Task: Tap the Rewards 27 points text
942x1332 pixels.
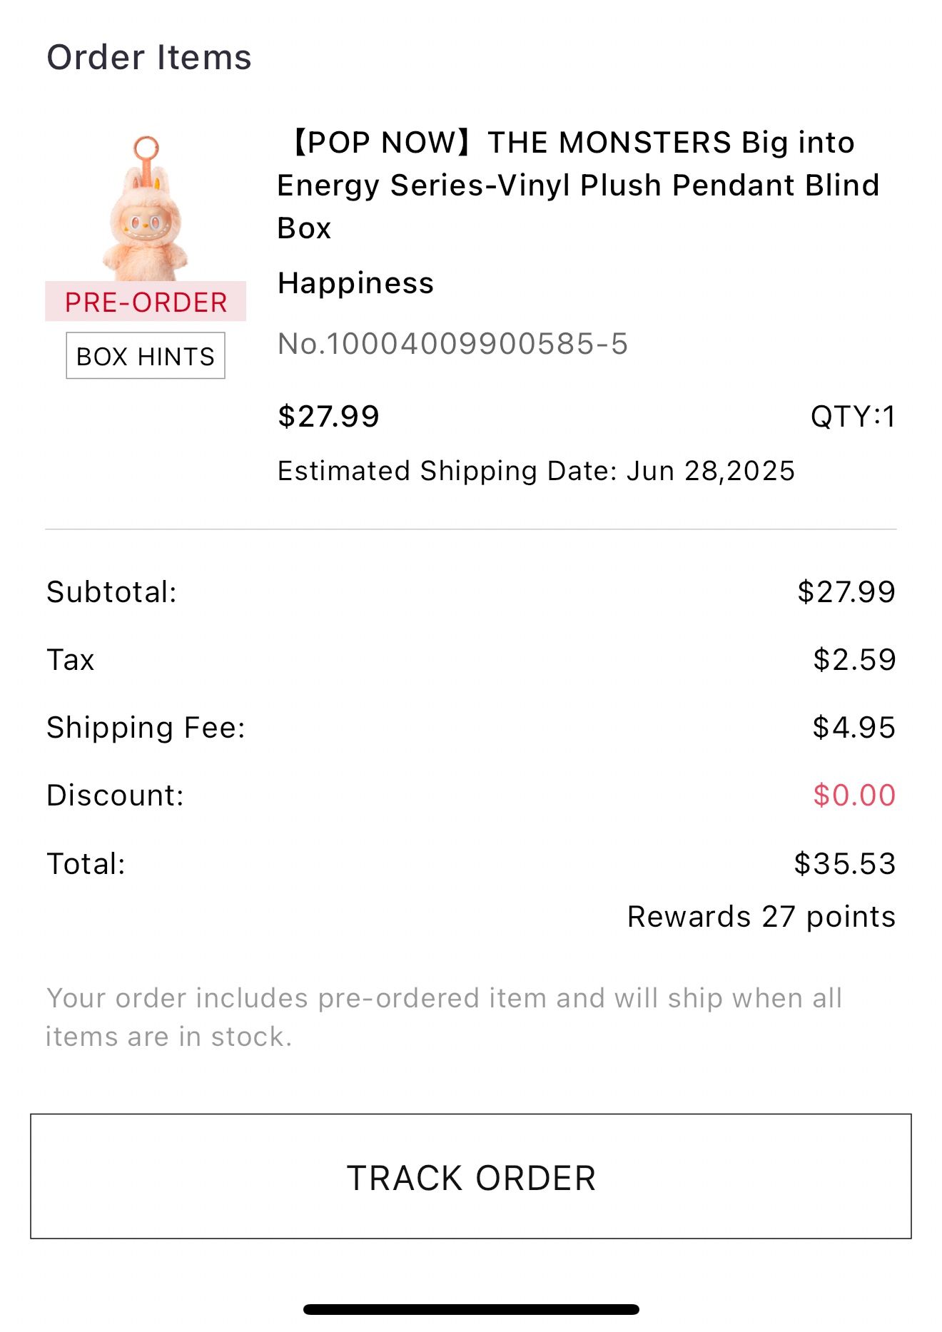Action: (x=761, y=917)
